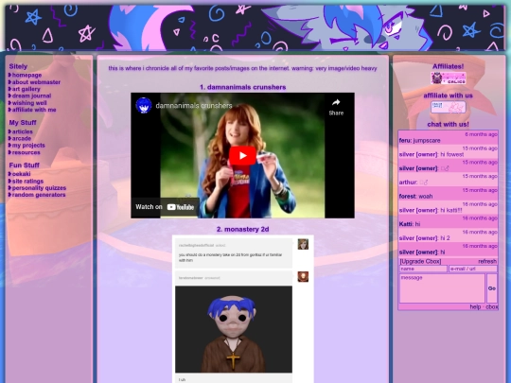Open the articles section

pos(22,131)
